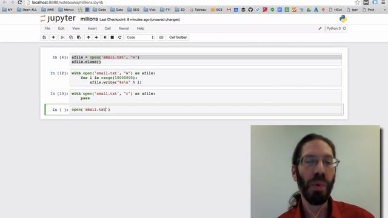
Task: Click the Python 3 kernel indicator
Action: pos(336,28)
